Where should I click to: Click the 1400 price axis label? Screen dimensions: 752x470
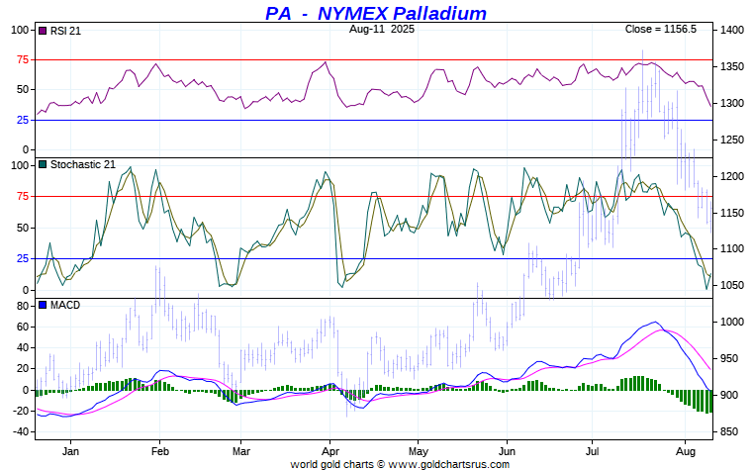pyautogui.click(x=732, y=31)
